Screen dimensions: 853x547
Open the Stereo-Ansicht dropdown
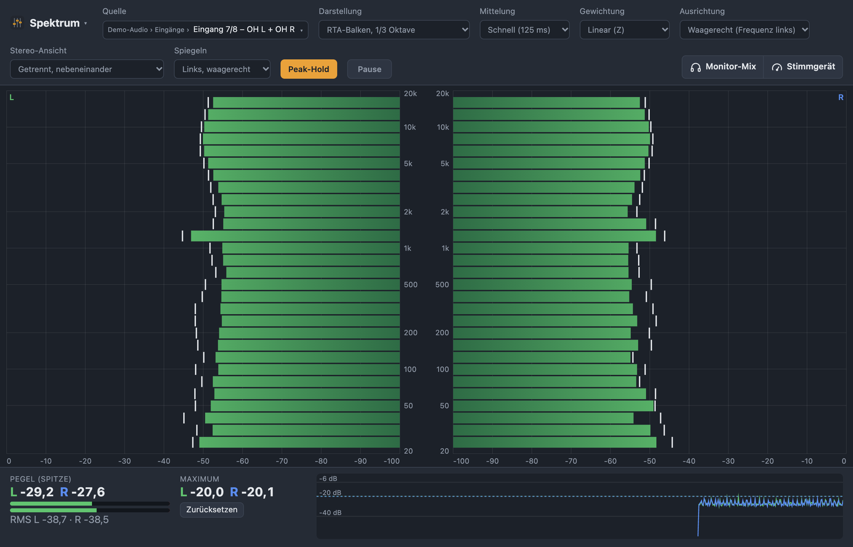[87, 69]
